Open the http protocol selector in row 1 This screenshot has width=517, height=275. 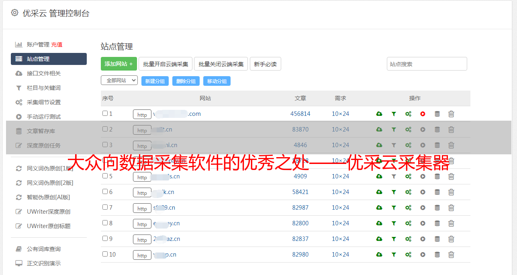pos(142,115)
